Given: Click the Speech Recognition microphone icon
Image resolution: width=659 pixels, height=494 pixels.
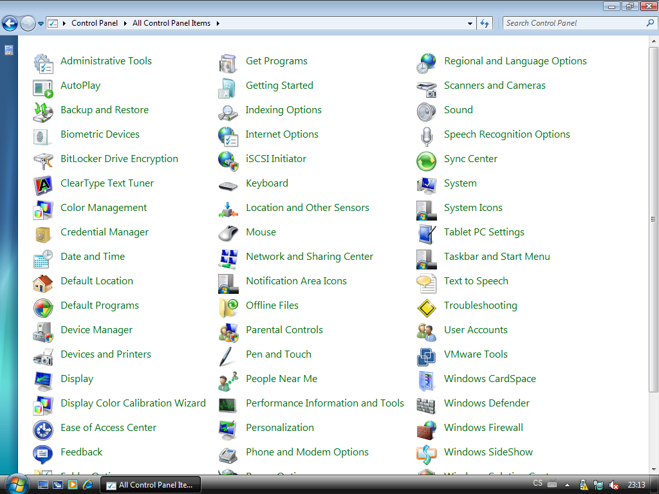Looking at the screenshot, I should point(427,136).
